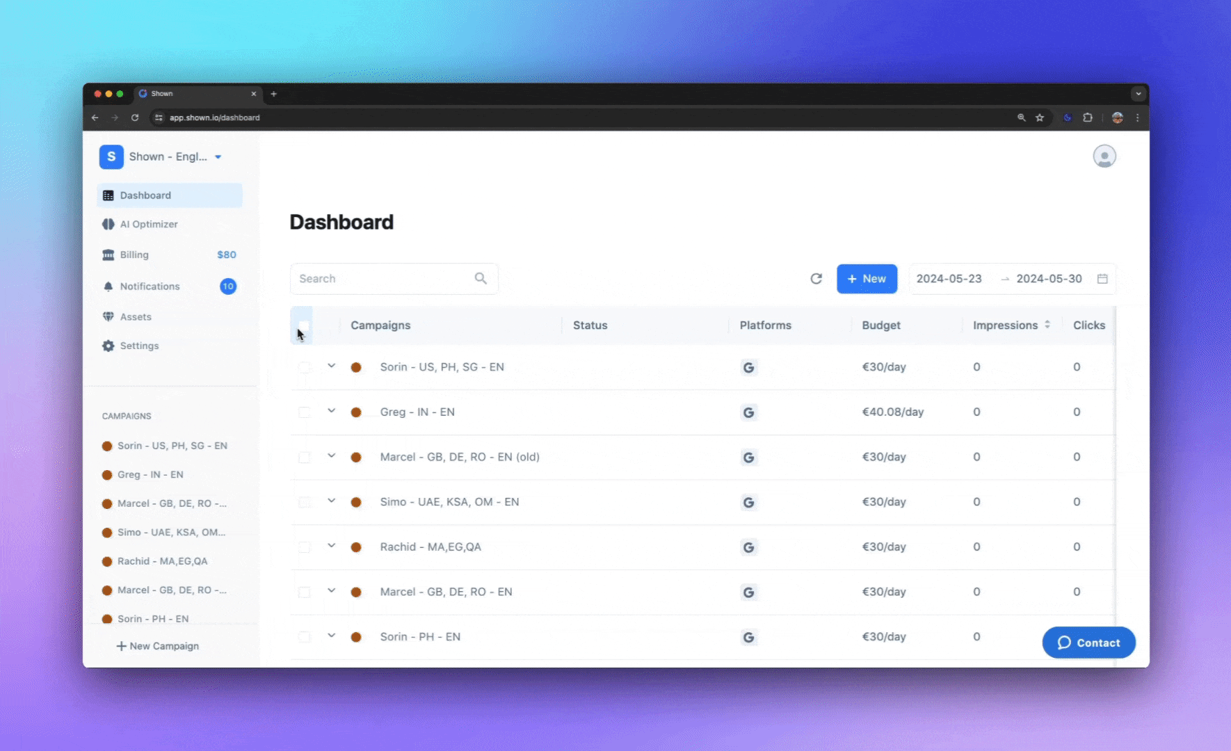Reload the browser page
The width and height of the screenshot is (1231, 751).
click(135, 118)
